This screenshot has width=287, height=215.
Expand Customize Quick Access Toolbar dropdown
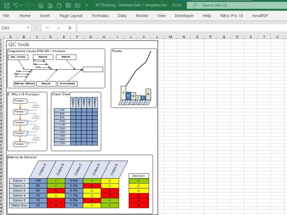point(86,5)
